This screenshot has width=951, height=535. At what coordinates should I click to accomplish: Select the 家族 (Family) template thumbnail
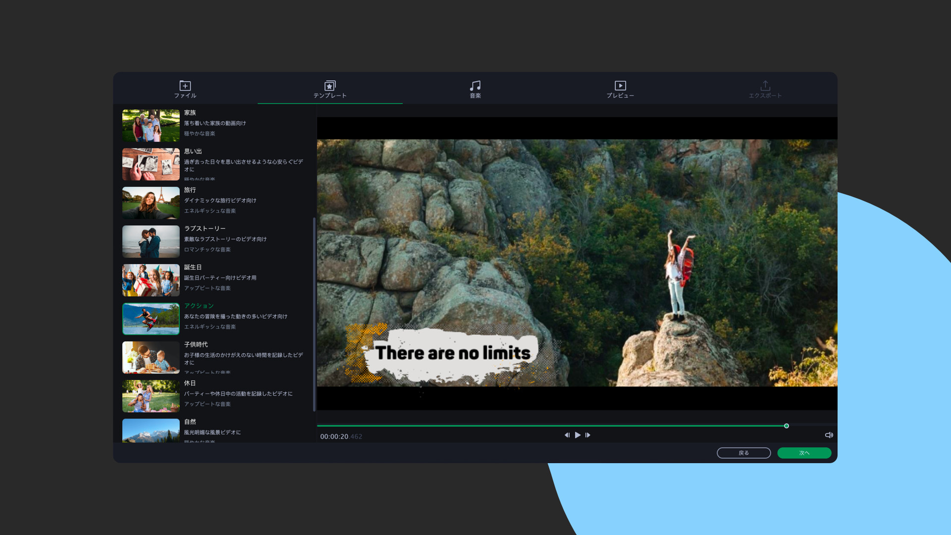click(151, 125)
